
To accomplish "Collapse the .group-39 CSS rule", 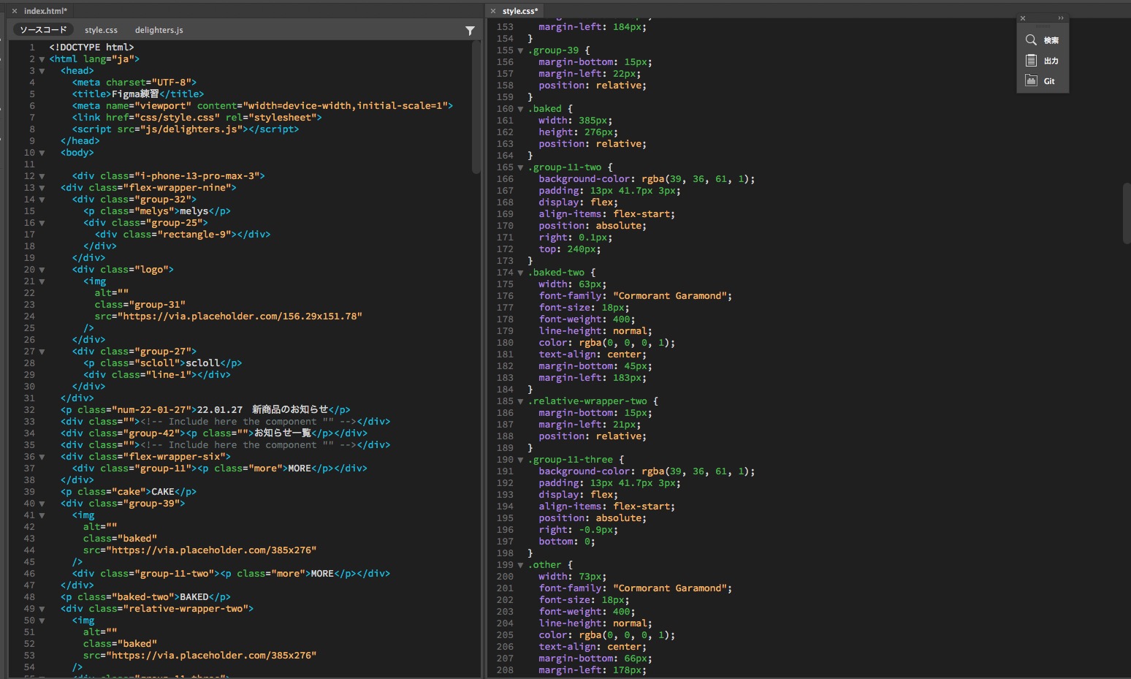I will pos(520,50).
